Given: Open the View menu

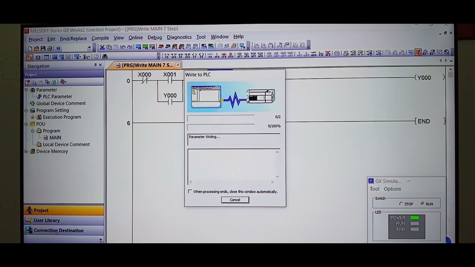Looking at the screenshot, I should [119, 38].
